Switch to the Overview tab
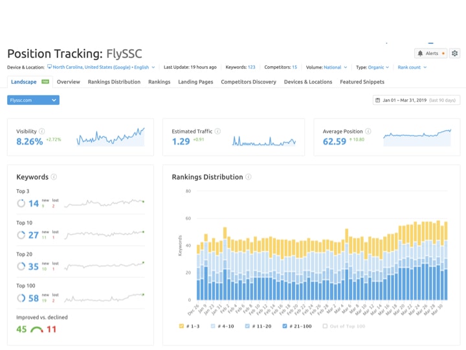466x350 pixels. (x=69, y=82)
